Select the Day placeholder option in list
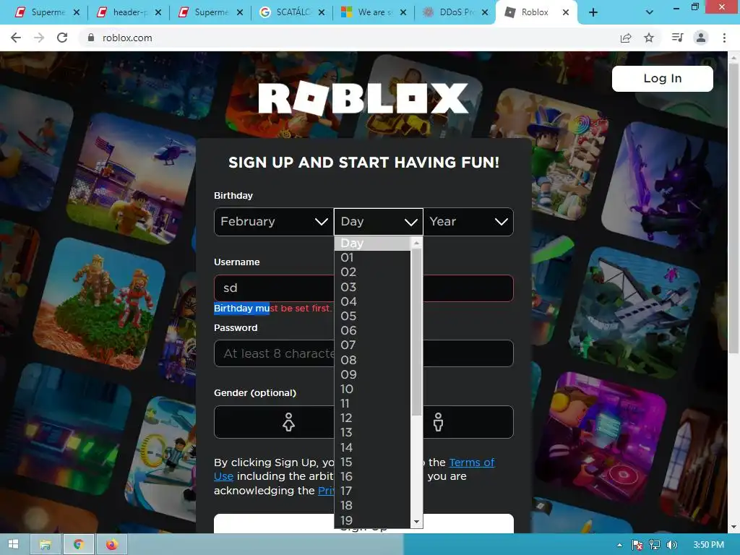 click(x=373, y=244)
